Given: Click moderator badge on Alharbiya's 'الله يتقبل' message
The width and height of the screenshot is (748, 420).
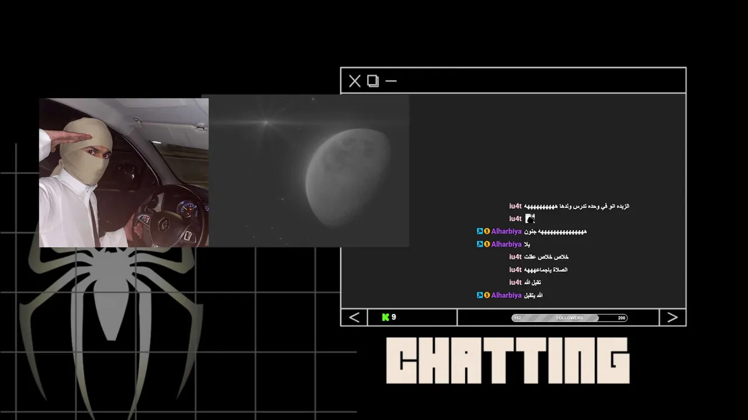Looking at the screenshot, I should coord(480,295).
